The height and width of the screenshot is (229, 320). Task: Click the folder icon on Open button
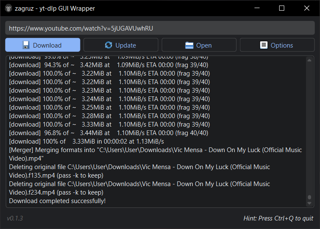point(189,45)
